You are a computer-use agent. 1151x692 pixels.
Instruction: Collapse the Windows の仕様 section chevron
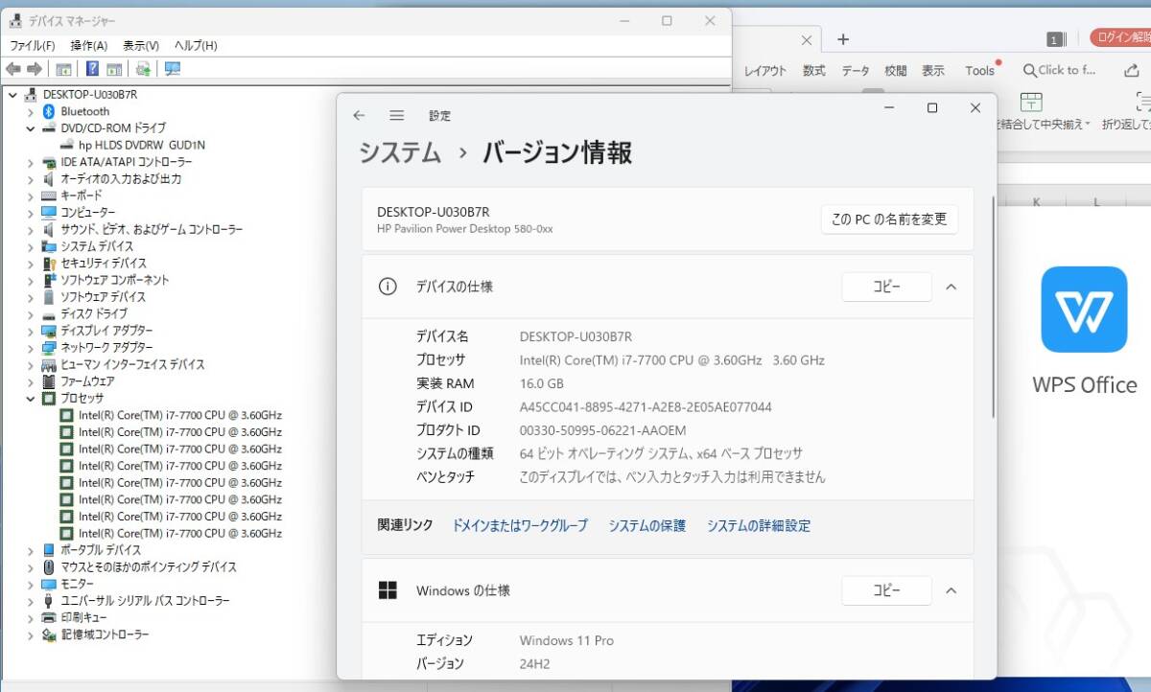[x=951, y=590]
